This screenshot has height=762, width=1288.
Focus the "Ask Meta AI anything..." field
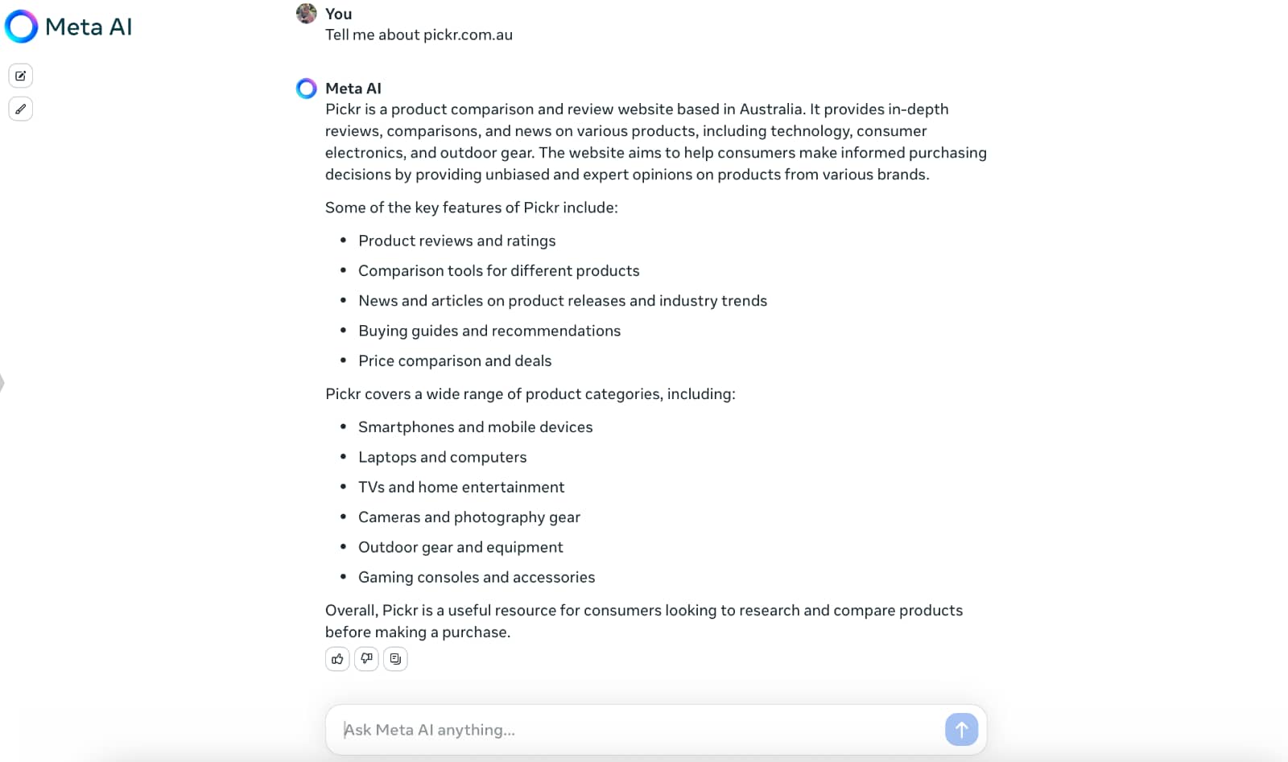tap(636, 730)
